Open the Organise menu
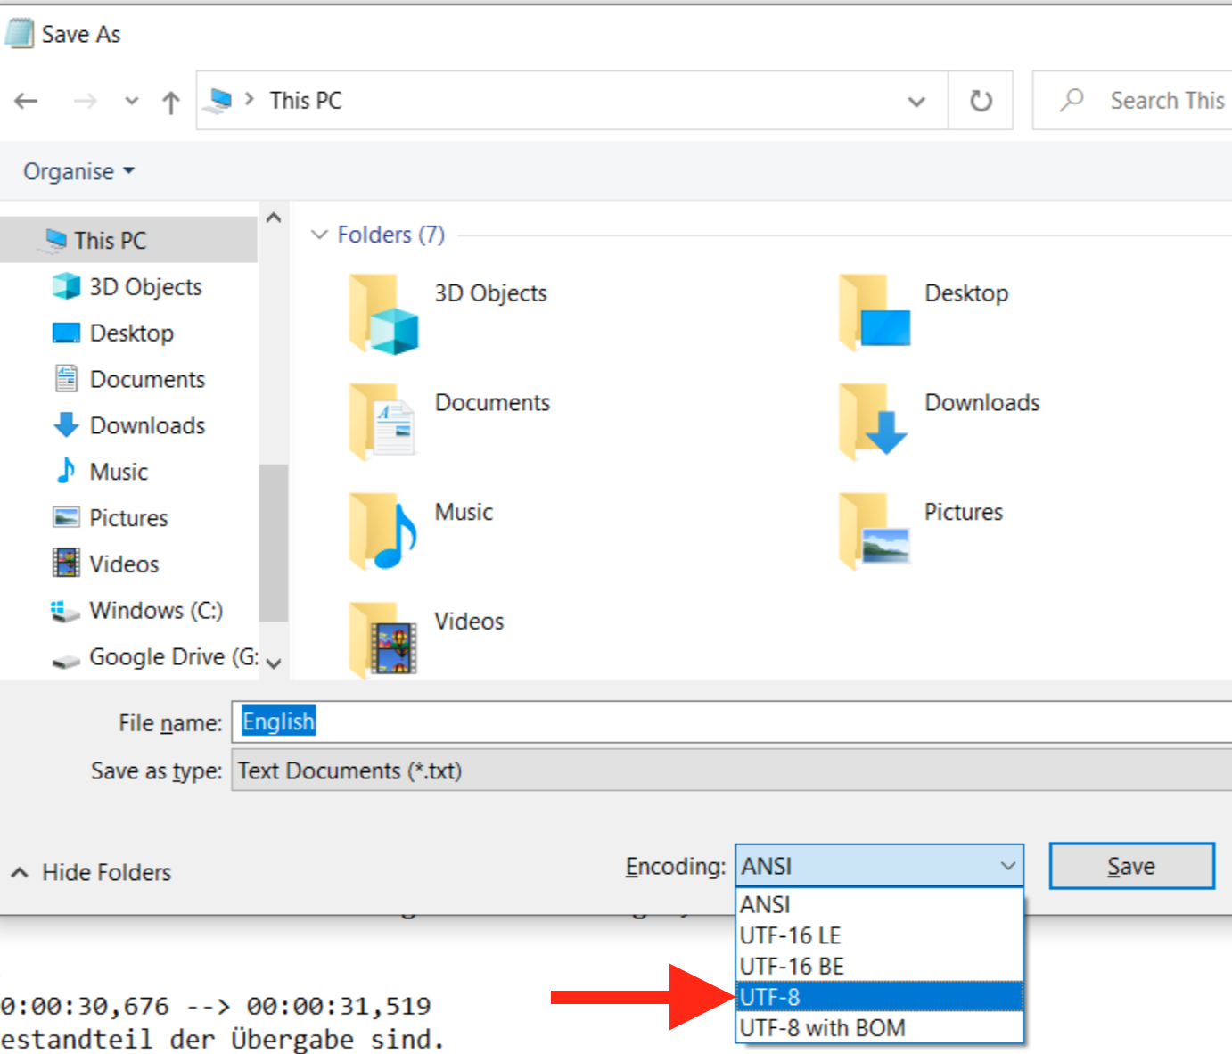1232x1054 pixels. click(x=78, y=171)
